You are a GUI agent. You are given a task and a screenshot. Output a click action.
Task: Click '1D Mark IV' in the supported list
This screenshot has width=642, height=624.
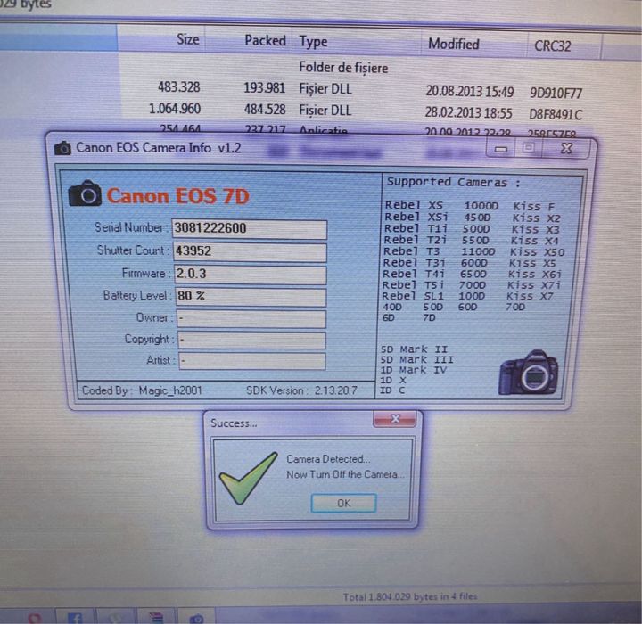(413, 370)
